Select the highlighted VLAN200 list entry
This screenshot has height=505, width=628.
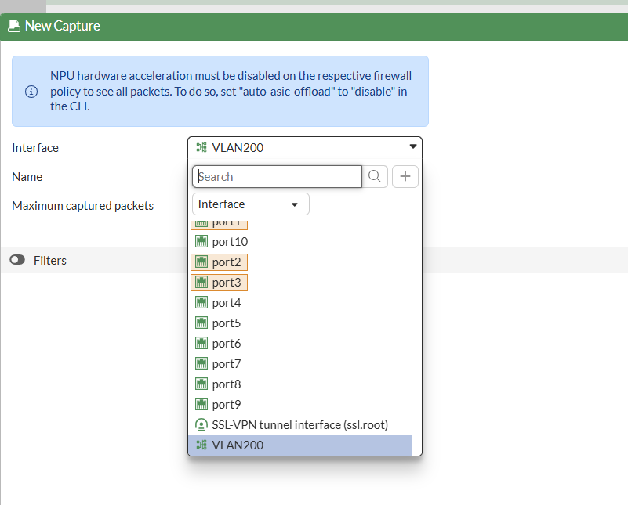[x=299, y=445]
